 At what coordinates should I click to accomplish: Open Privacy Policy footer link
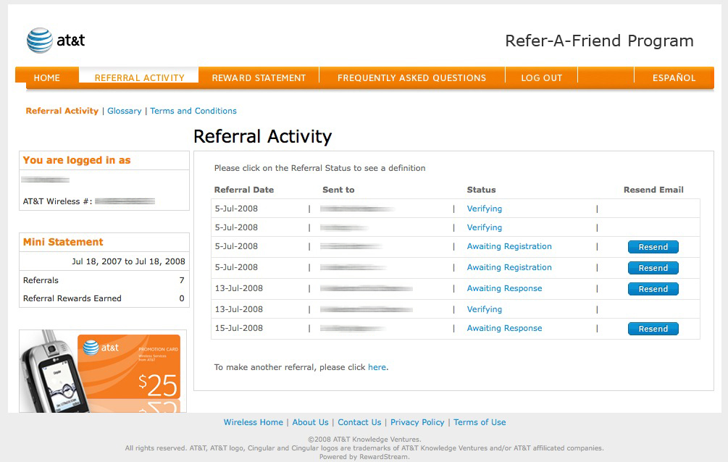pos(417,422)
